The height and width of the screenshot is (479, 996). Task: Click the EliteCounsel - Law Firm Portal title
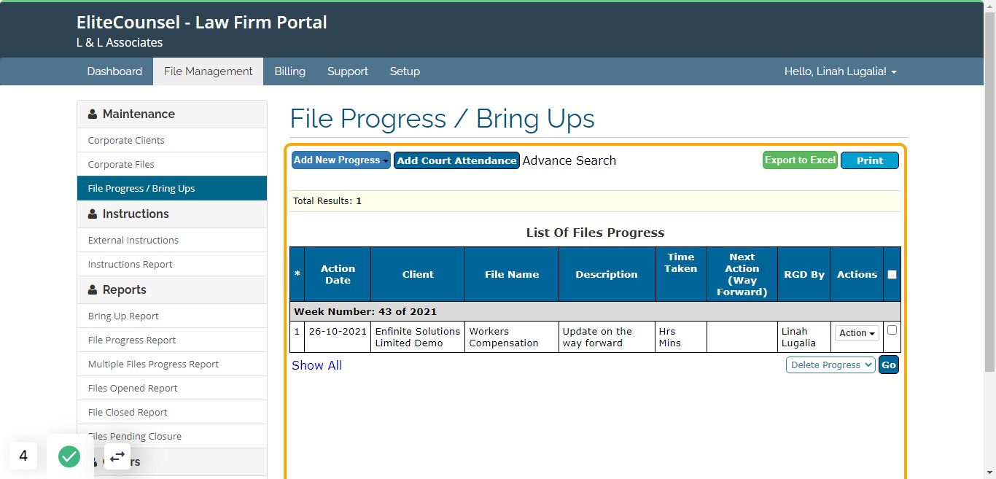coord(202,23)
